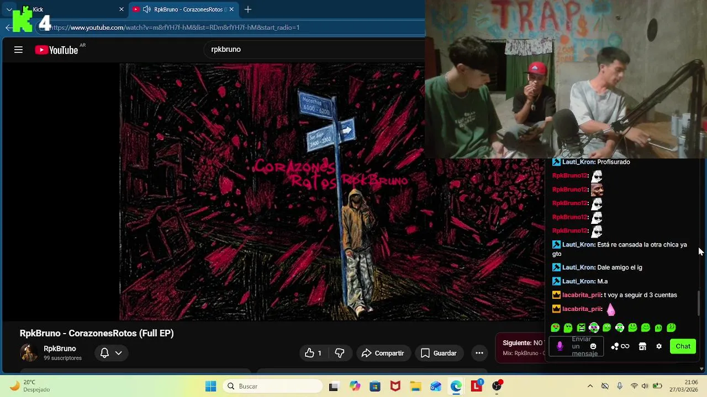This screenshot has width=707, height=397.
Task: Insert the heart-eyes green emote
Action: (555, 328)
